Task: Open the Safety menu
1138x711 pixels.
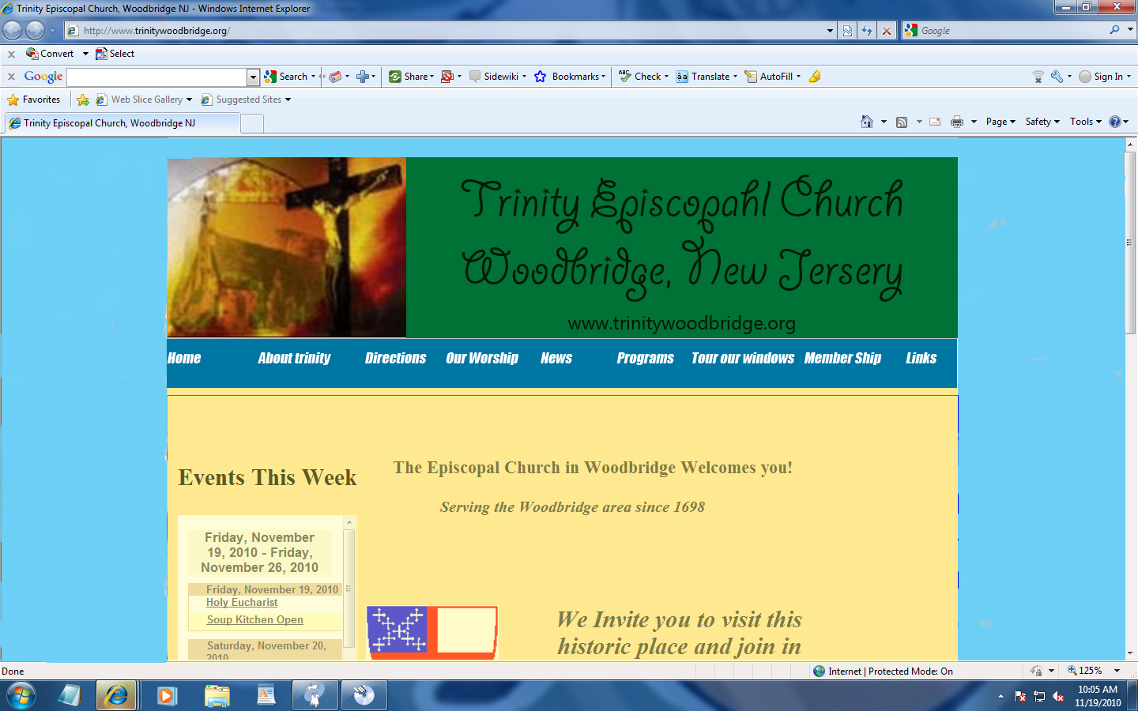Action: point(1042,122)
